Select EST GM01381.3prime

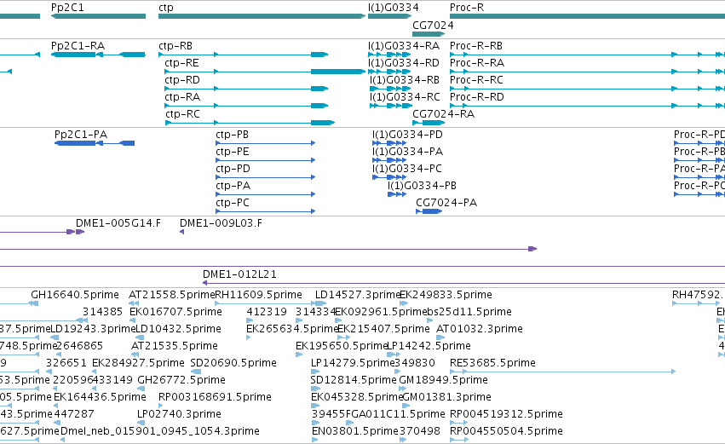447,397
